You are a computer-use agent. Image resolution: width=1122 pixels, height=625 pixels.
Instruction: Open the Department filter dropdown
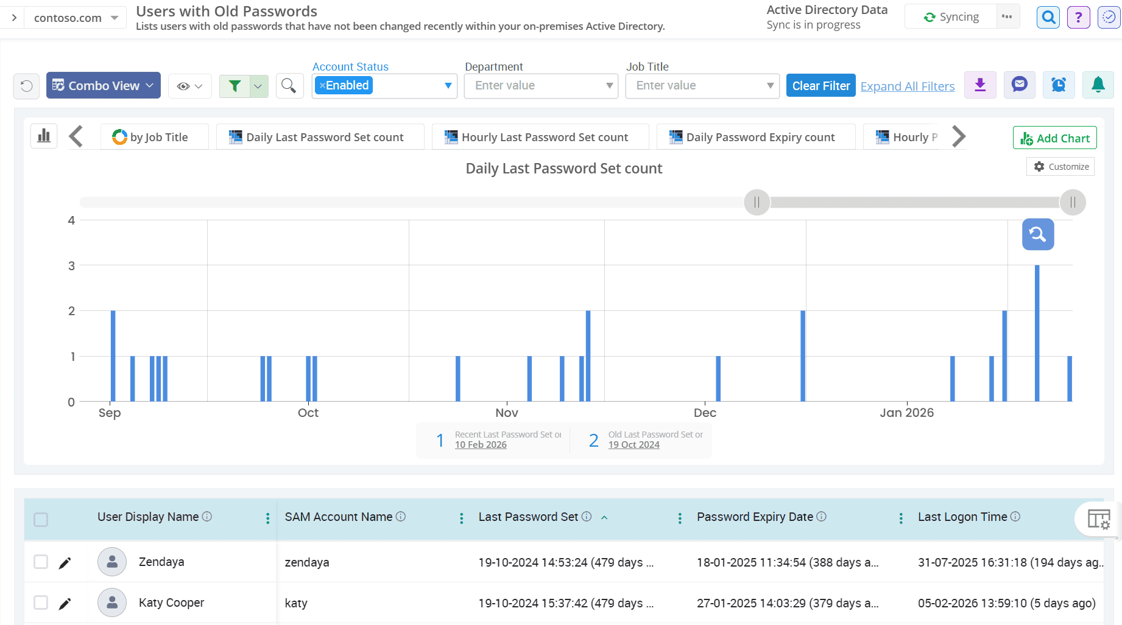click(541, 86)
